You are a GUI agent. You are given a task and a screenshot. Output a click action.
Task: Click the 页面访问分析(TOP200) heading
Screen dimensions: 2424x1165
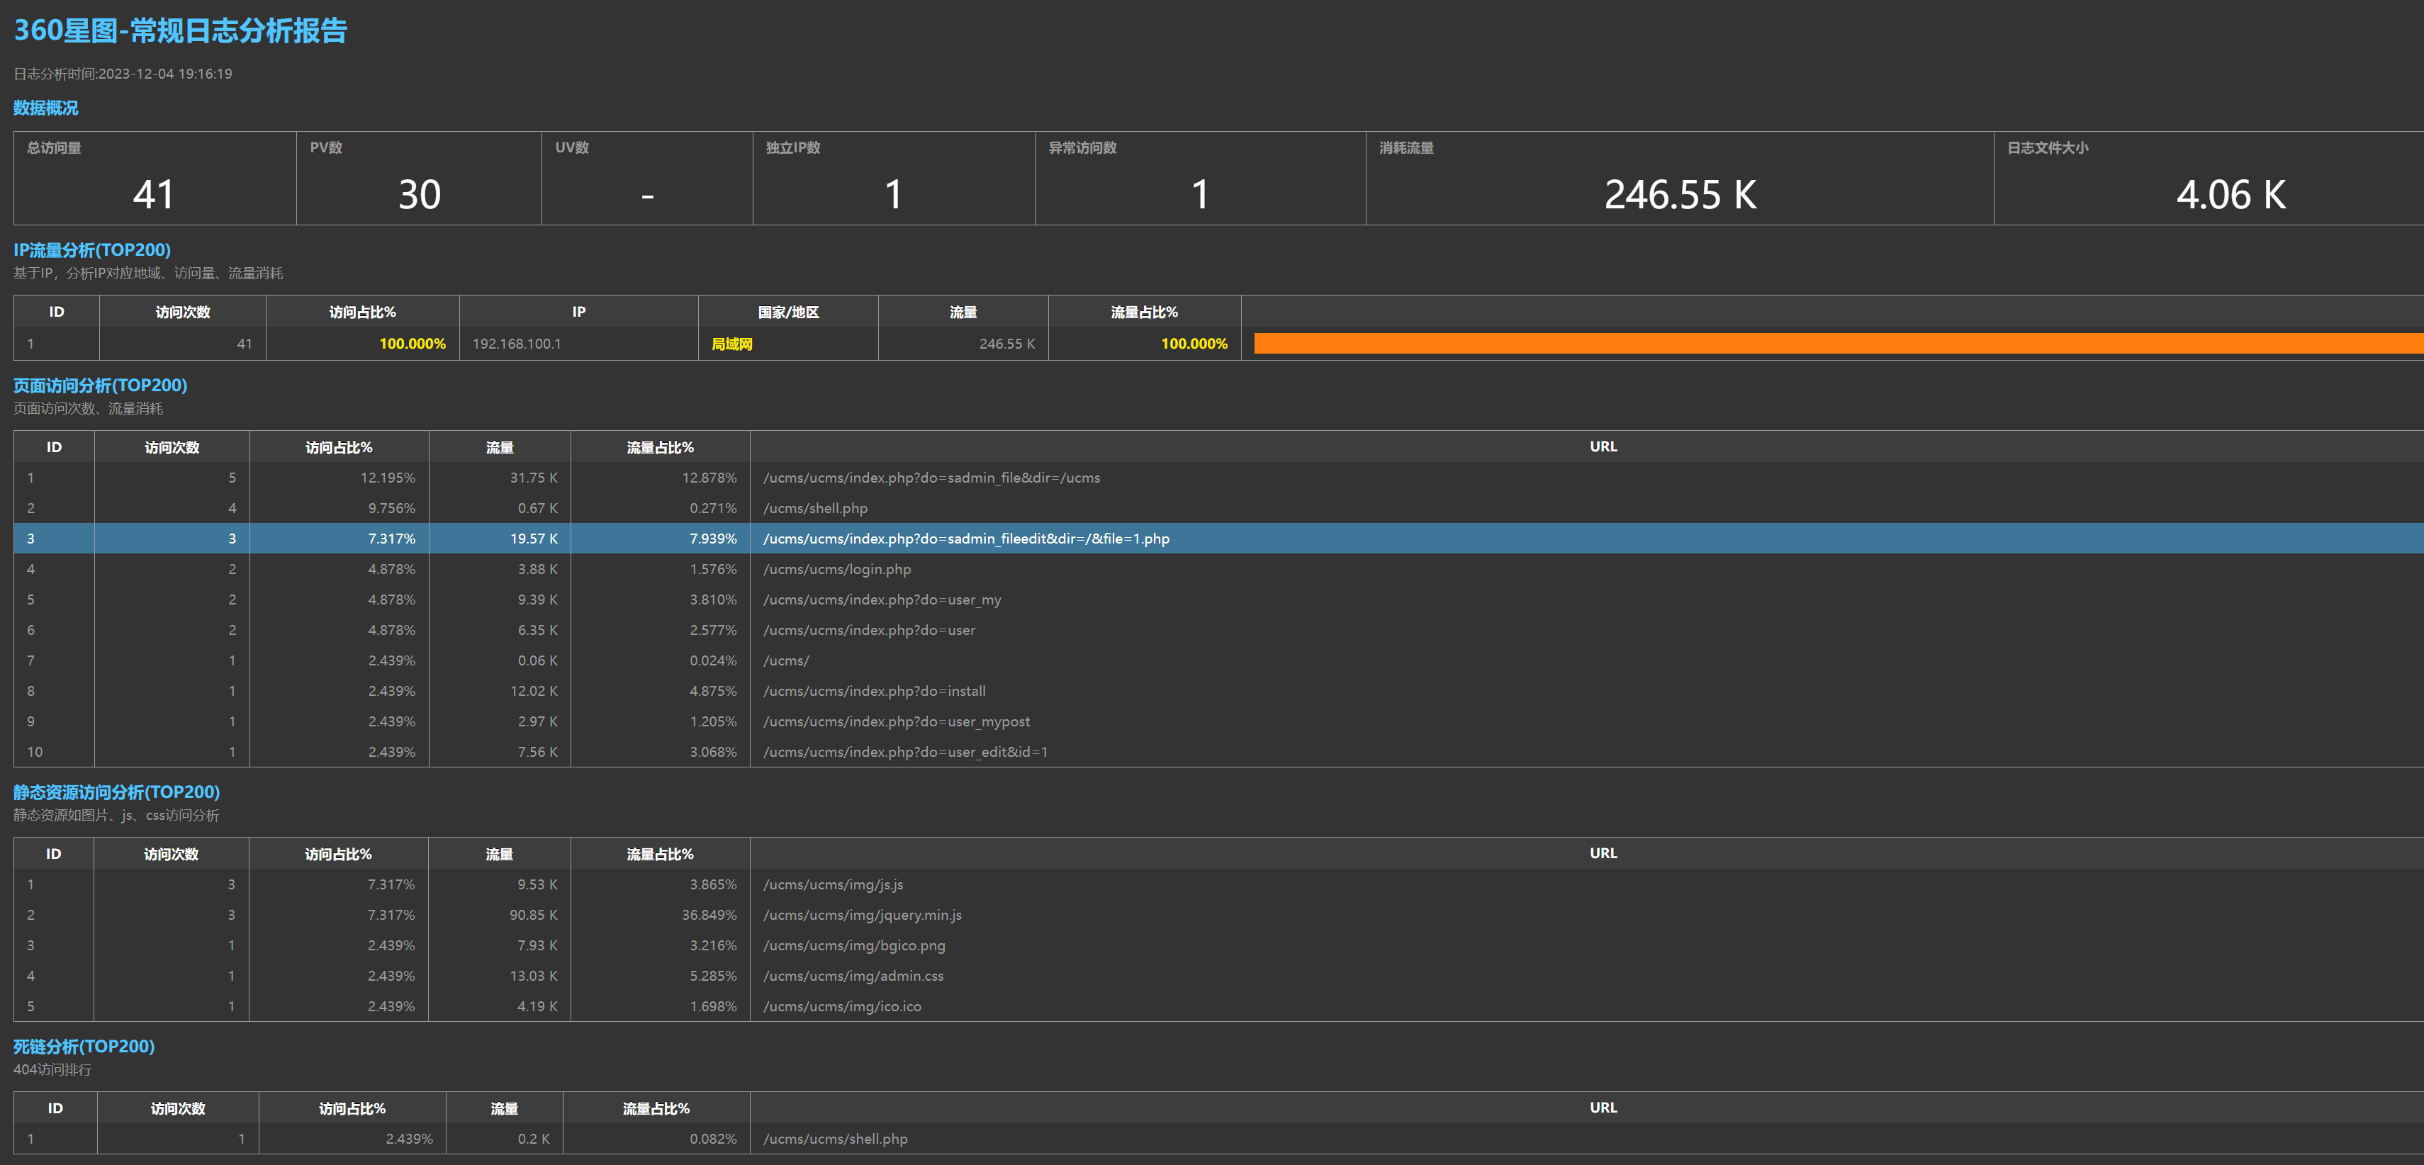(100, 385)
